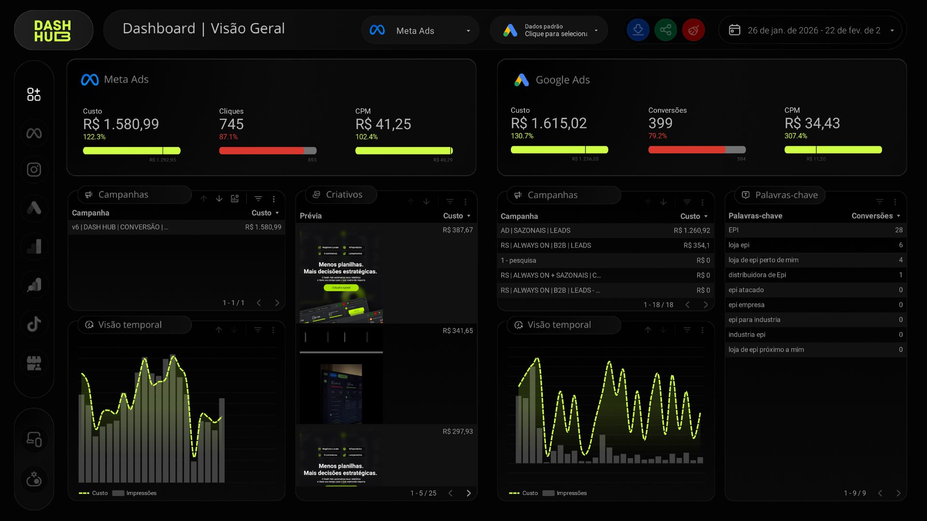Open the Meta sidebar icon

click(x=34, y=133)
